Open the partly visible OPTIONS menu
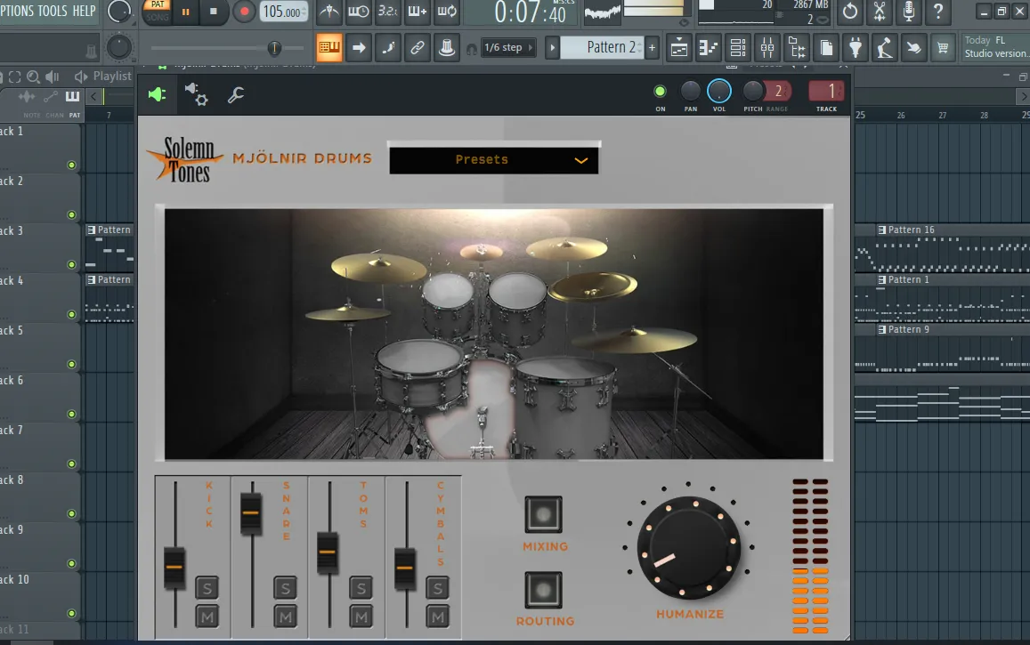The image size is (1030, 645). [x=16, y=12]
